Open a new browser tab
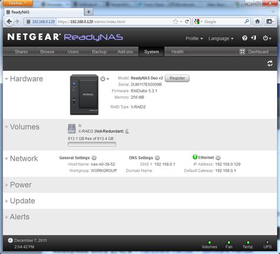The image size is (280, 254). [89, 12]
